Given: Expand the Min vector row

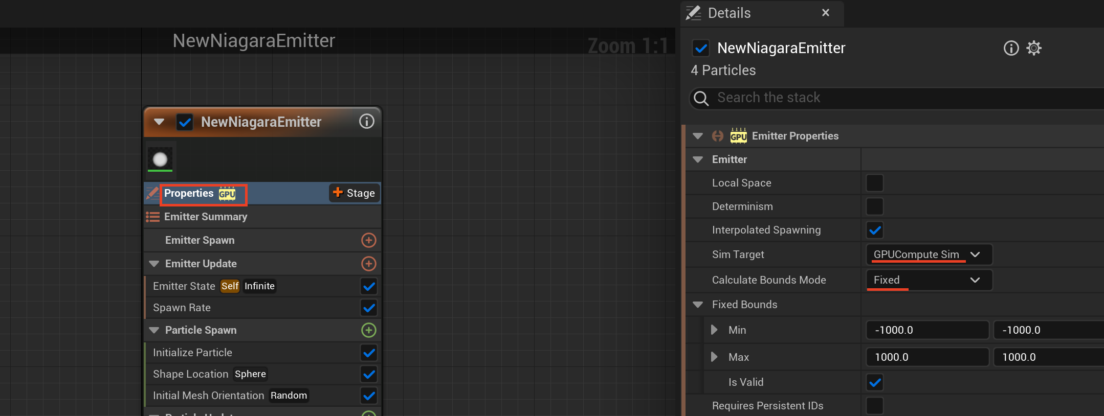Looking at the screenshot, I should pos(714,330).
